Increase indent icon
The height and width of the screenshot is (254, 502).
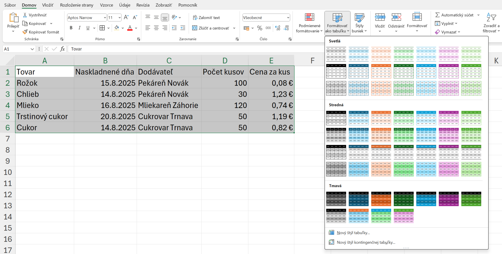(183, 28)
